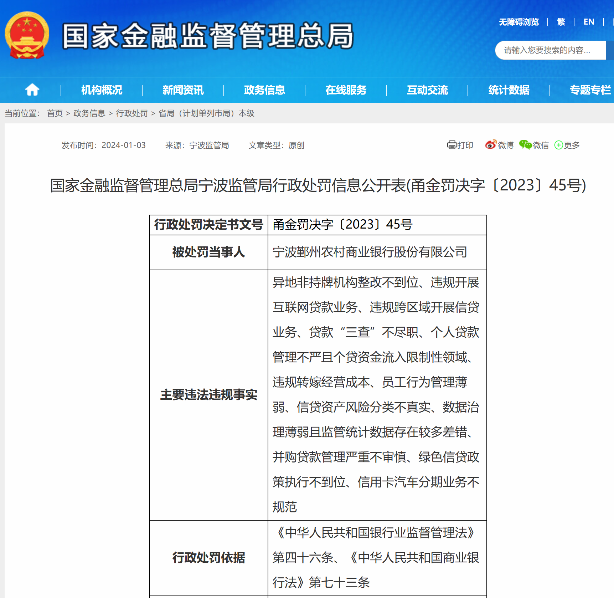
Task: Switch to traditional Chinese with 繁
Action: pos(561,22)
